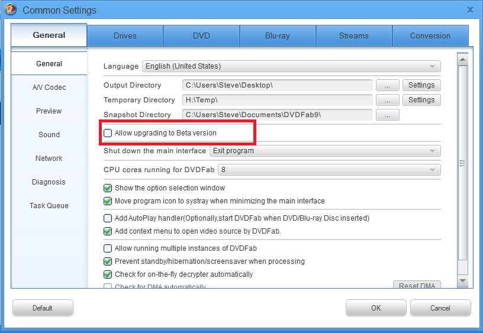483x333 pixels.
Task: Switch to the Drives tab
Action: pos(125,35)
